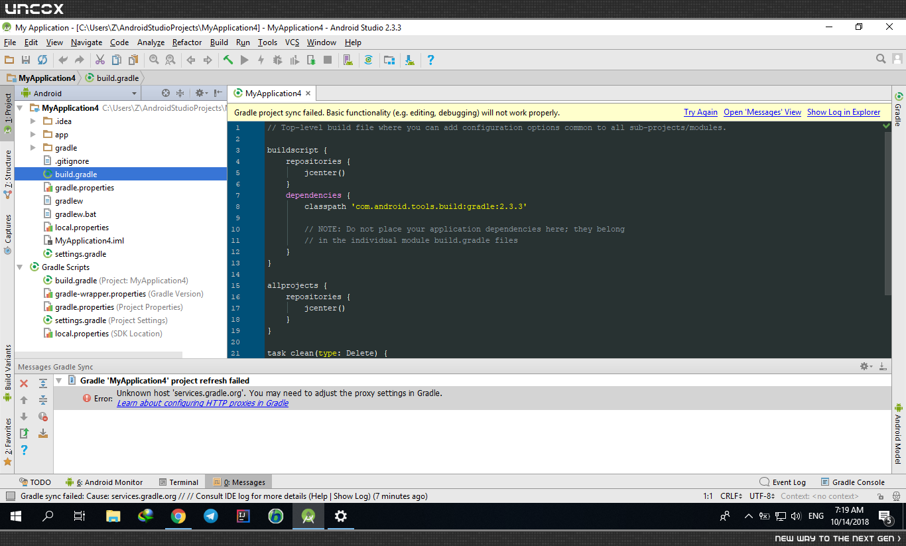Screen dimensions: 906x546
Task: Collapse the MyApplication4 root tree node
Action: click(20, 108)
